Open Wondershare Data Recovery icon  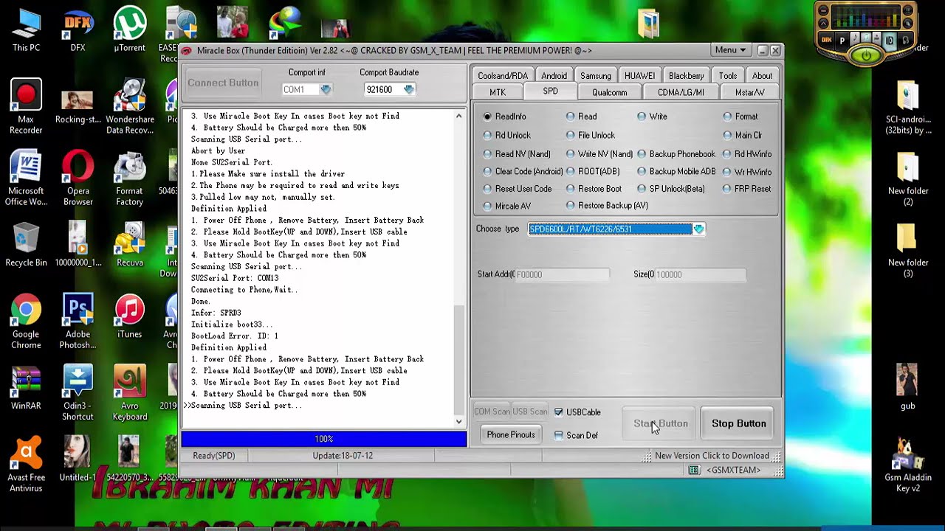pos(130,107)
